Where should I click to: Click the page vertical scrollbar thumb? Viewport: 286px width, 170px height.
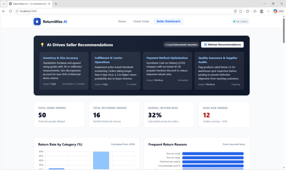(284, 31)
